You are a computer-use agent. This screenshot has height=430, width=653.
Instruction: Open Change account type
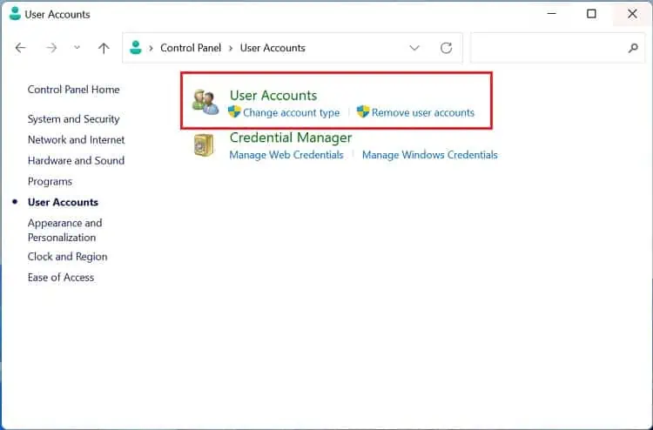(291, 113)
